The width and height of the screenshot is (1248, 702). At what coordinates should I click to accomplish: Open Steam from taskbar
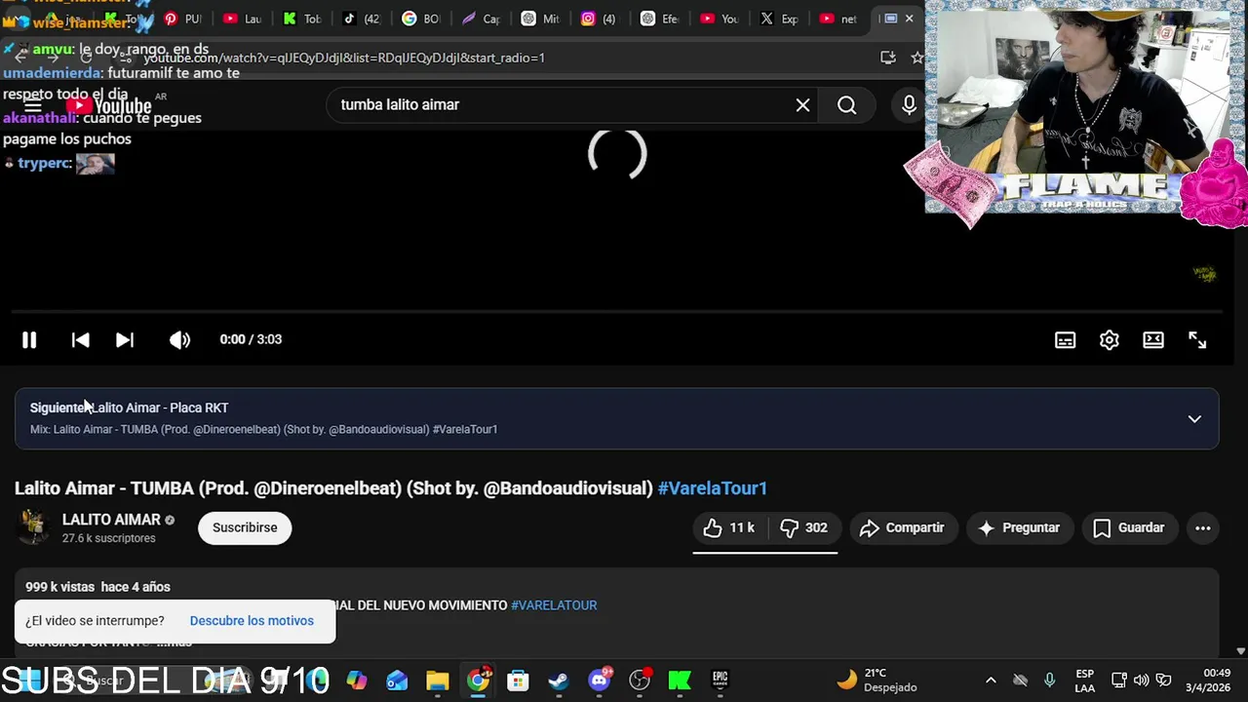pyautogui.click(x=559, y=681)
